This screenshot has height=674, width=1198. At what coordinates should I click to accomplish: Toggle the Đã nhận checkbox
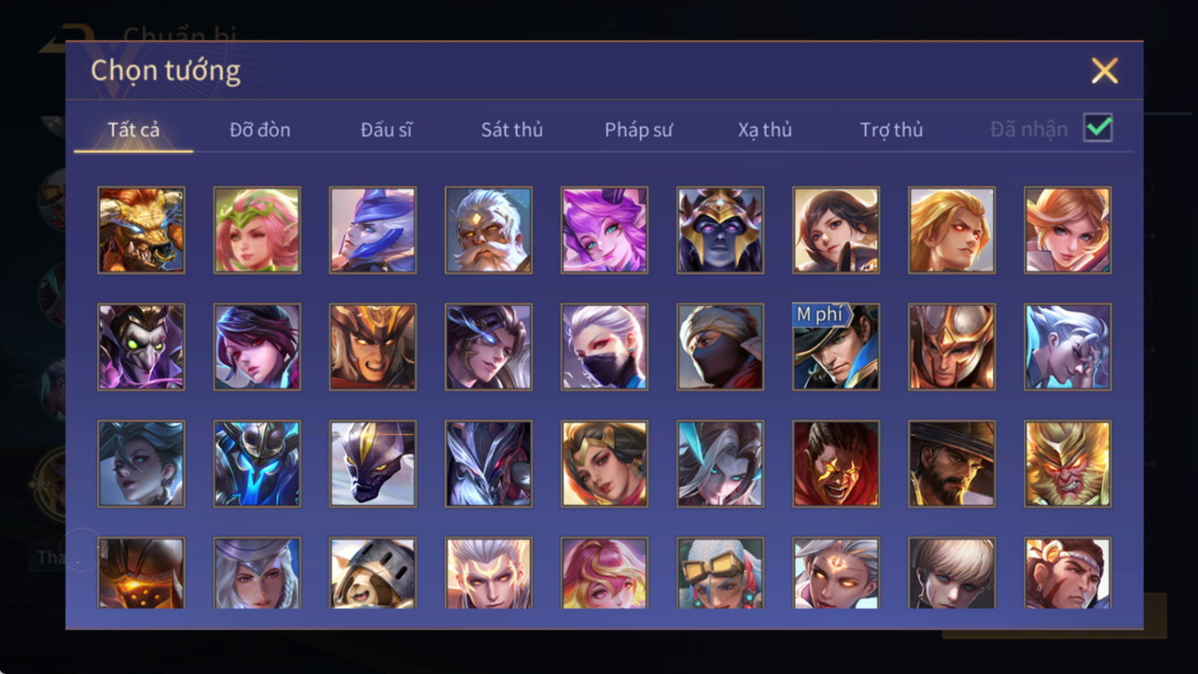coord(1098,128)
